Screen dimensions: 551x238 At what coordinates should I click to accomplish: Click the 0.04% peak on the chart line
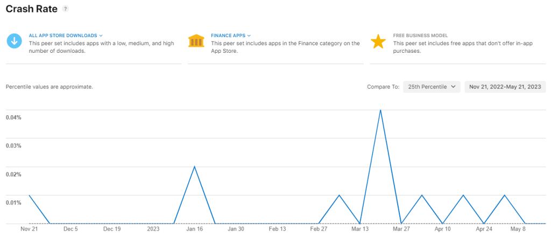(380, 110)
